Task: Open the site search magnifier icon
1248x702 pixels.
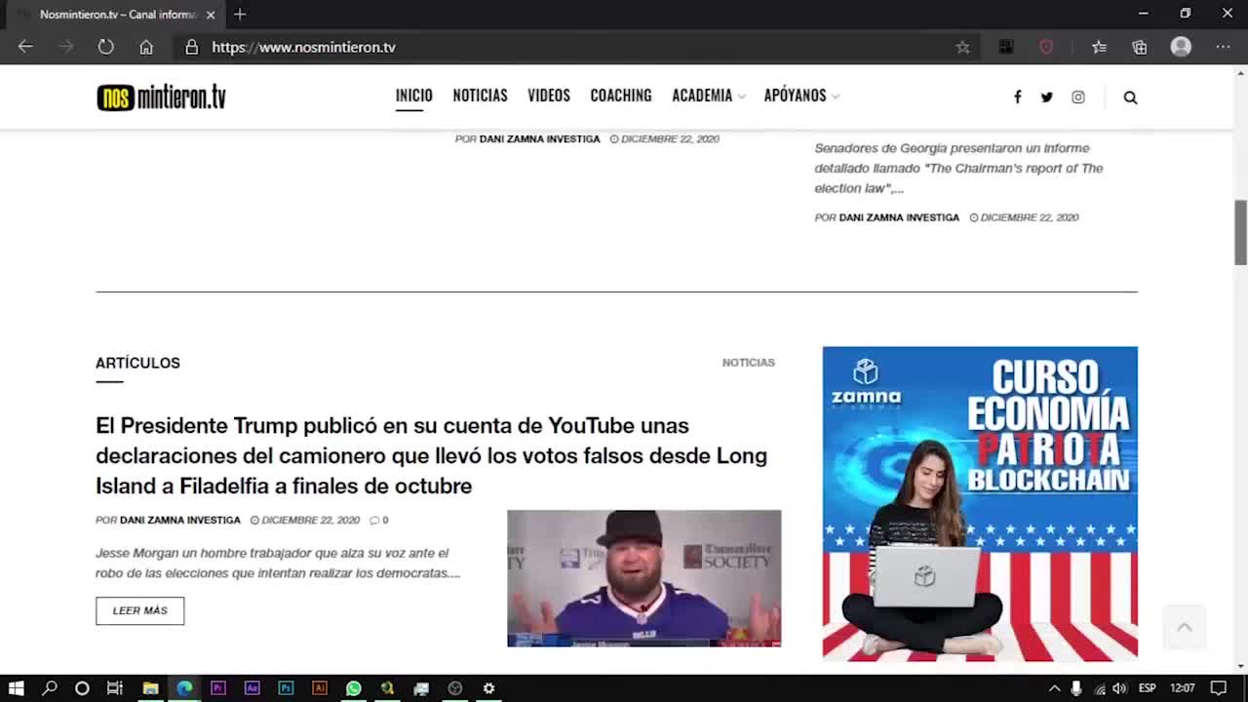Action: [1130, 97]
